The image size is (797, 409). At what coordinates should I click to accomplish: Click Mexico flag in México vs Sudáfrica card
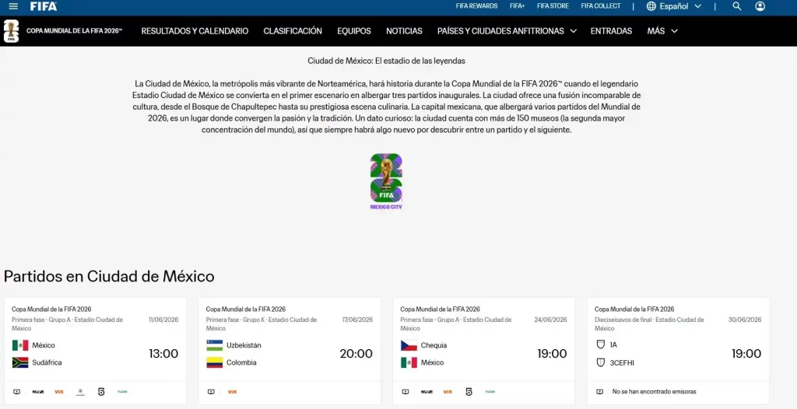click(20, 345)
